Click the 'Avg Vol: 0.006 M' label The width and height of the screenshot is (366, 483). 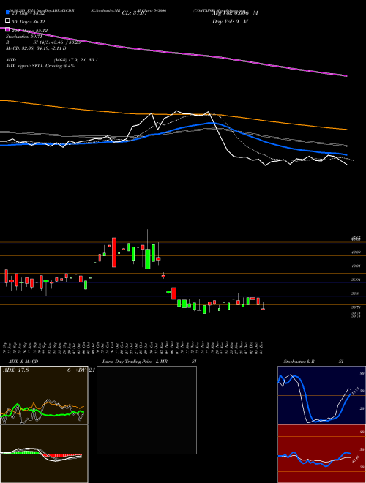point(235,13)
